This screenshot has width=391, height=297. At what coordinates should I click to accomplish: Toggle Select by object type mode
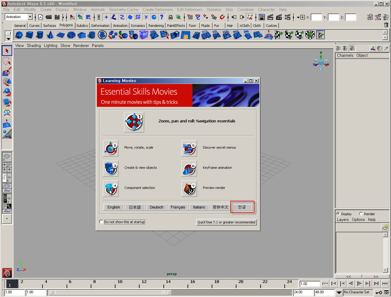[x=80, y=17]
